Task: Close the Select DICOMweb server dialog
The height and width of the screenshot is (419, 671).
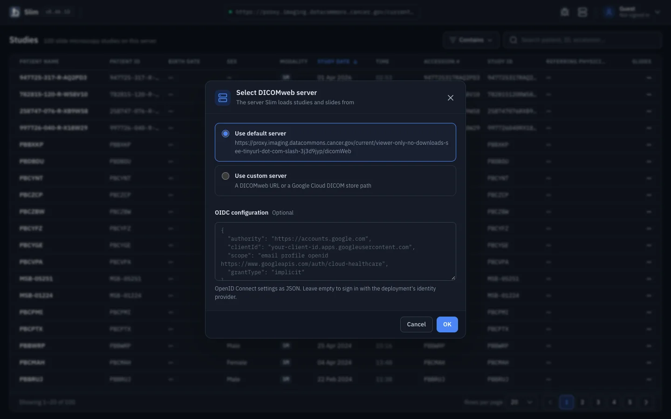Action: (x=450, y=98)
